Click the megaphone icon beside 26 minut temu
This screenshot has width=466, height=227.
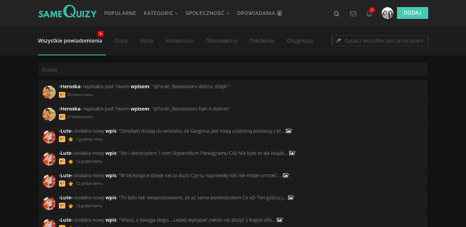[x=62, y=95]
